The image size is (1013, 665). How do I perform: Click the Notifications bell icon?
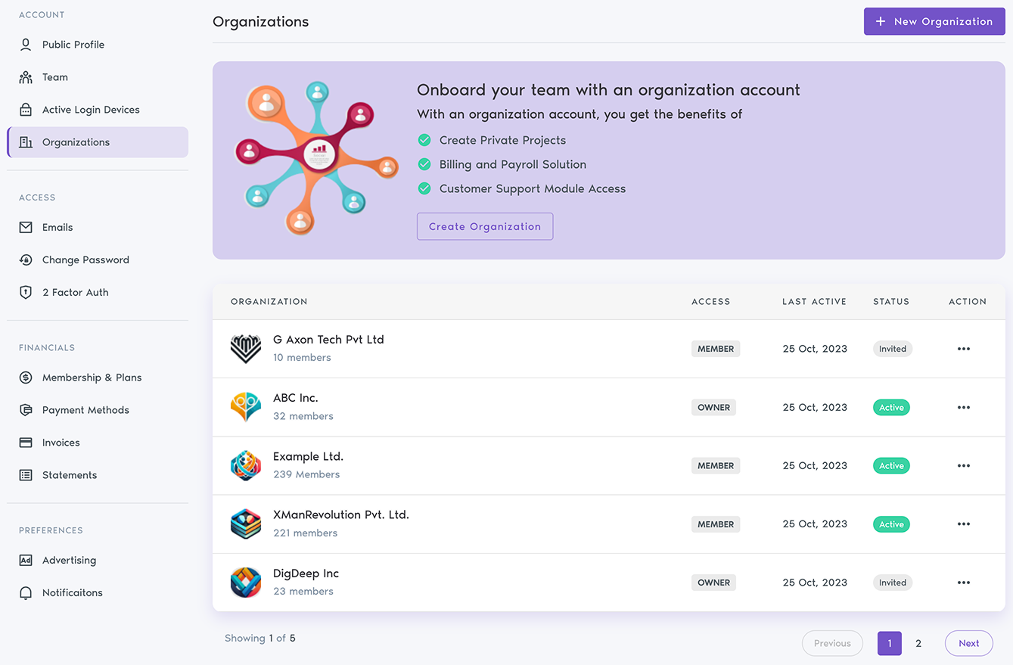pos(26,593)
